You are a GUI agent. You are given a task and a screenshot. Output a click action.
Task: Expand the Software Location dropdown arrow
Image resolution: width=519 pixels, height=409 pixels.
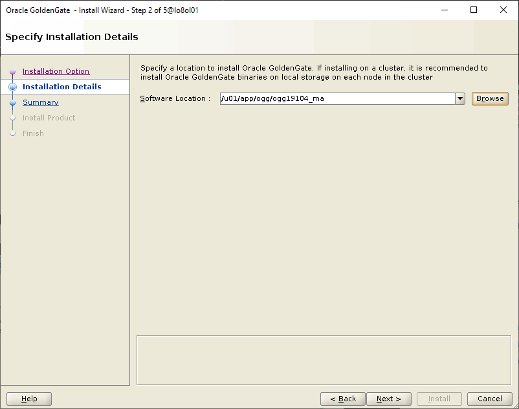click(459, 98)
